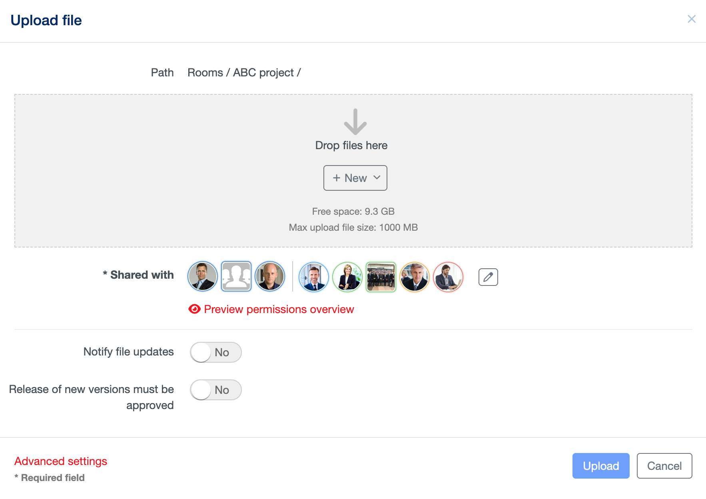Screen dimensions: 706x499
Task: Toggle release of new versions approval switch
Action: 216,390
